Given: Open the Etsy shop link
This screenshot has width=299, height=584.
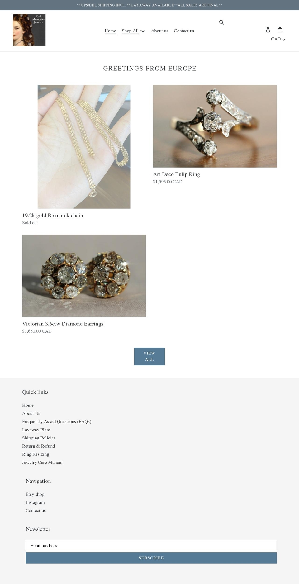Looking at the screenshot, I should pos(35,494).
